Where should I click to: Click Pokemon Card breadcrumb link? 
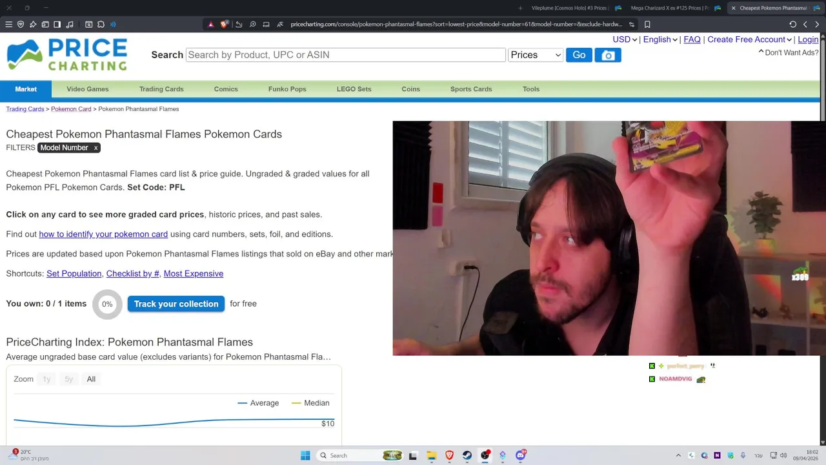pyautogui.click(x=71, y=109)
